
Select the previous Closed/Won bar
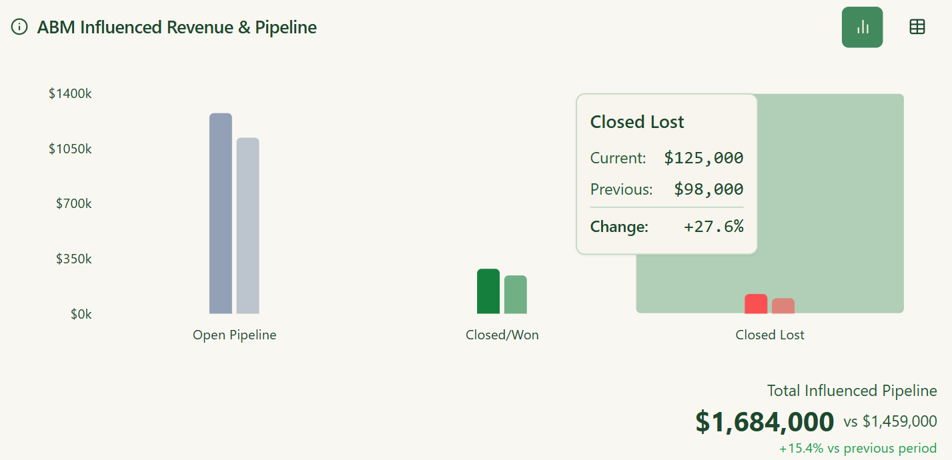(516, 293)
